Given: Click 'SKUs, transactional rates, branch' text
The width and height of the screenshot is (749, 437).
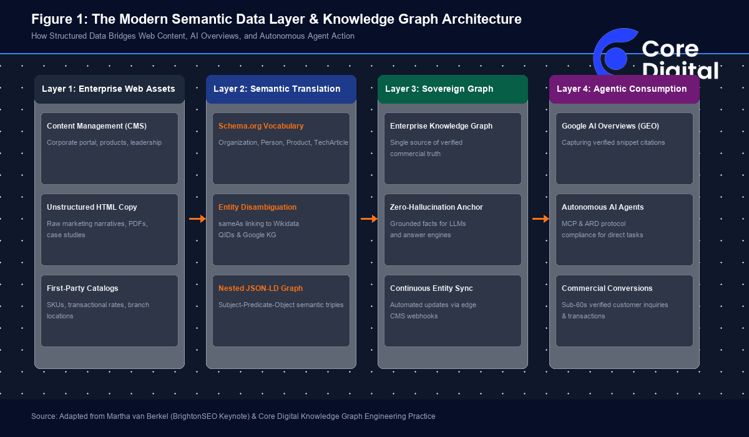Looking at the screenshot, I should [98, 305].
